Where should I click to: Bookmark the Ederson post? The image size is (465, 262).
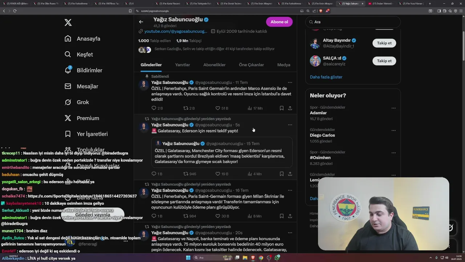[282, 174]
